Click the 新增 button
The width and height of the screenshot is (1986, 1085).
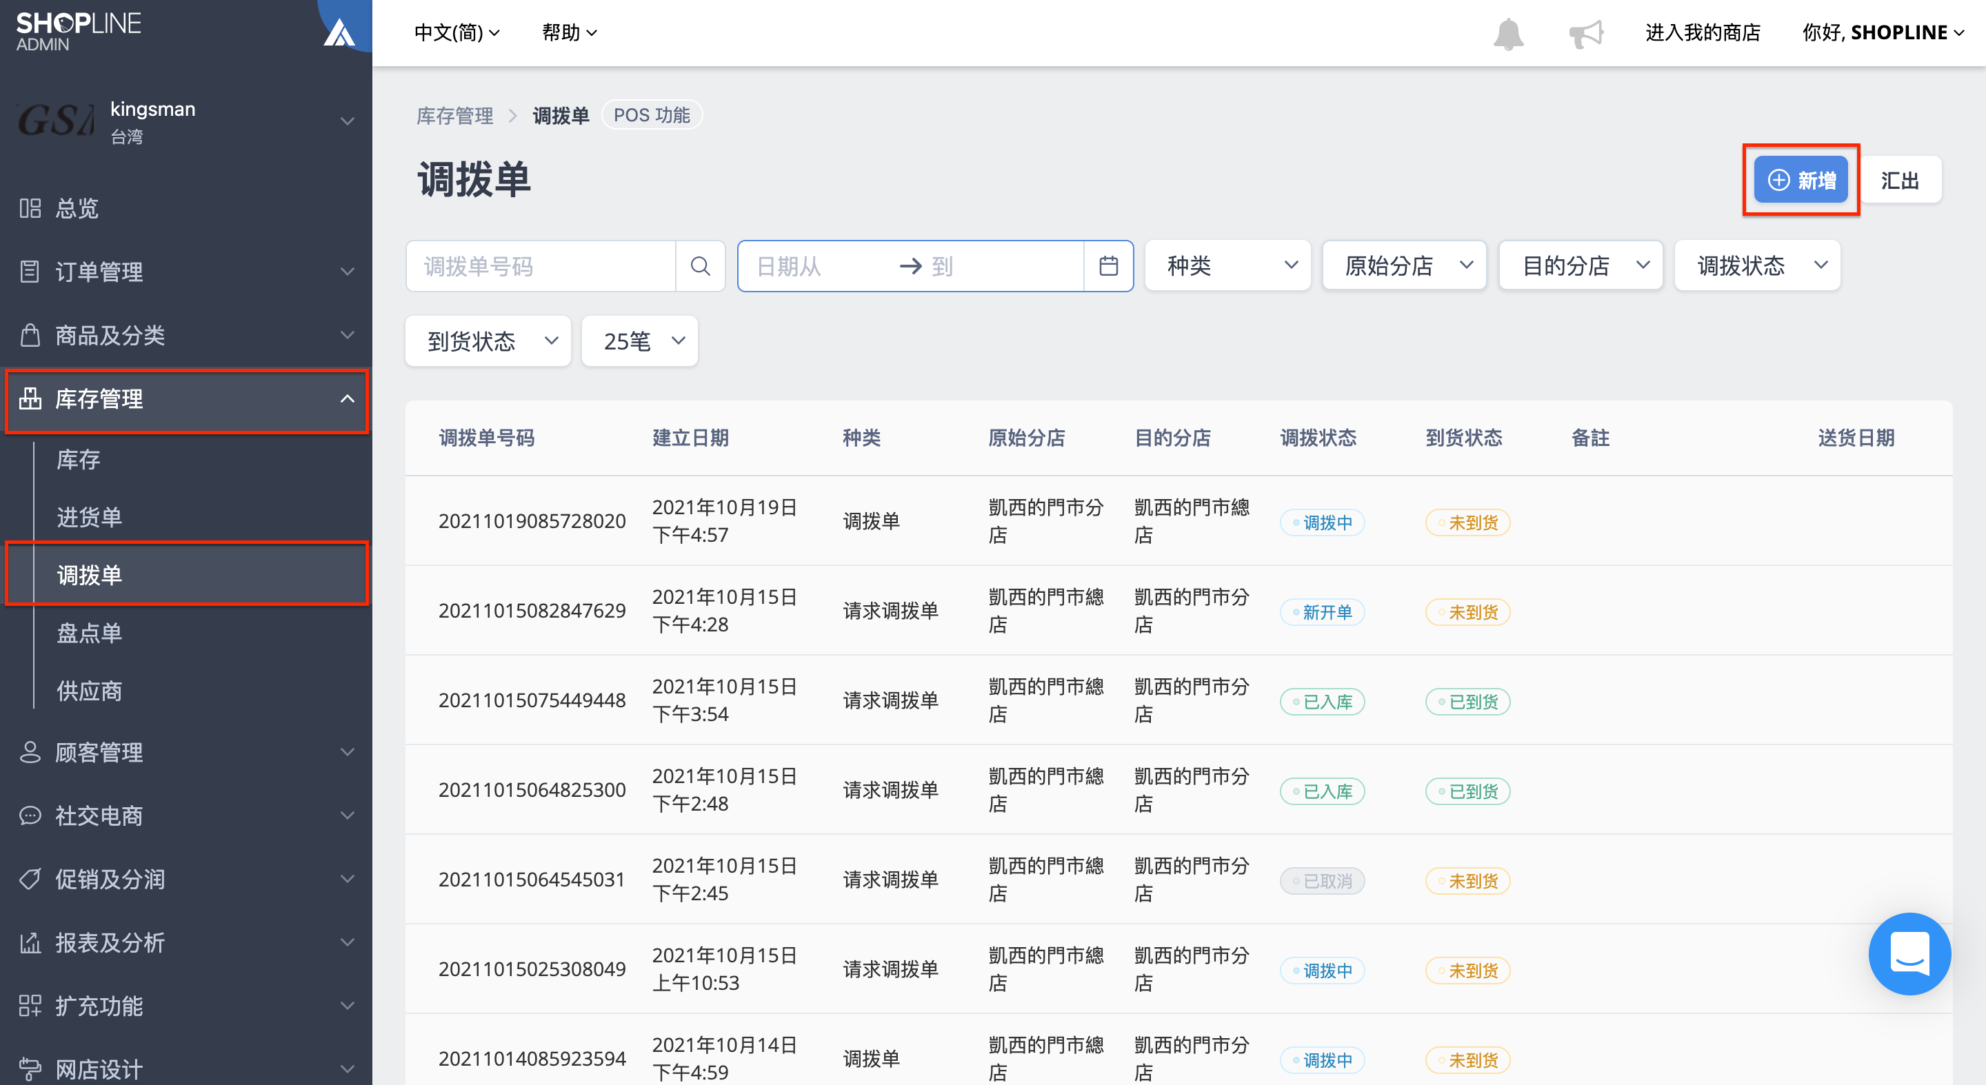pyautogui.click(x=1801, y=179)
